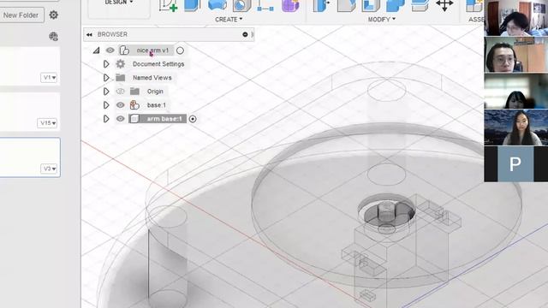Open the design thumbnail with V15 tag

(x=30, y=112)
